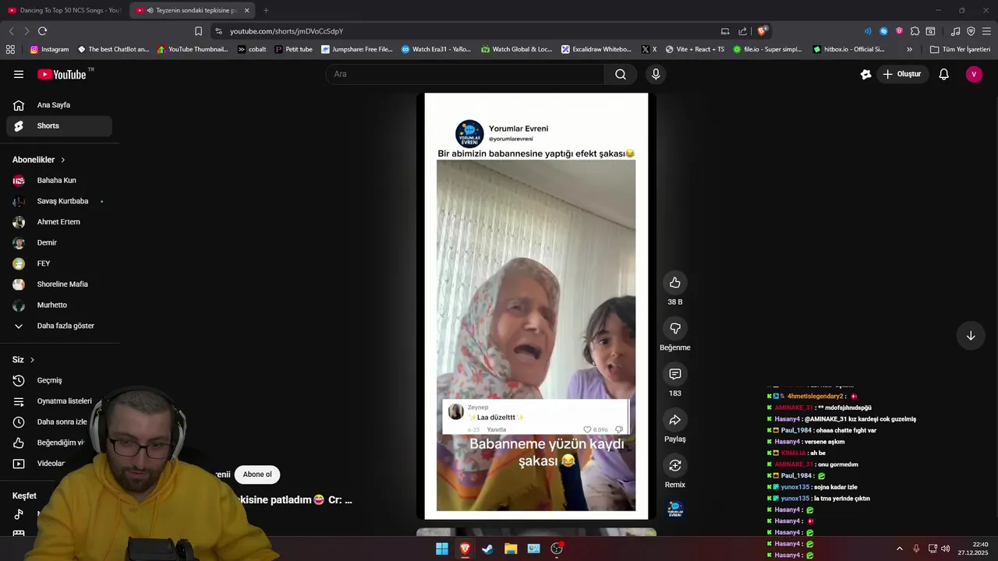
Task: Like the Short with thumbs up
Action: (675, 283)
